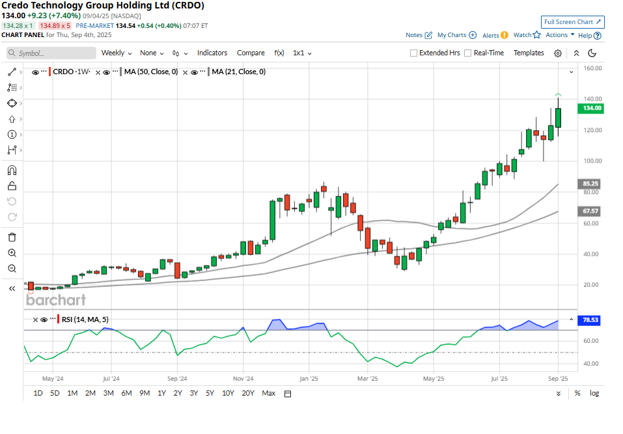Open the Help link

point(590,35)
